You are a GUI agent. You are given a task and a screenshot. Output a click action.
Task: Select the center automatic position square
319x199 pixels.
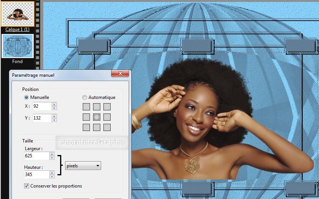point(97,117)
